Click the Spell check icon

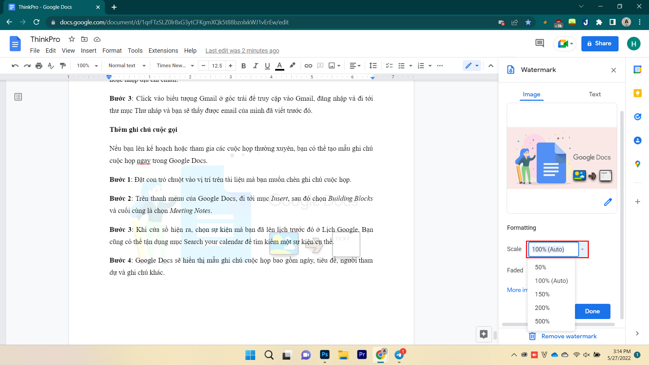click(x=51, y=66)
